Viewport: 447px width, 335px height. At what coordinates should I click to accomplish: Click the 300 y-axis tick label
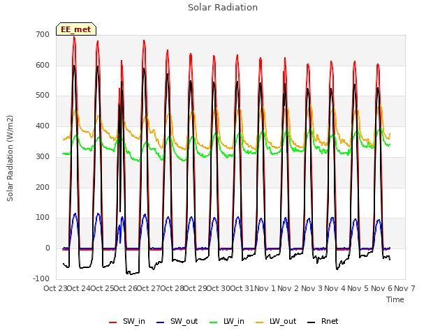(x=43, y=156)
